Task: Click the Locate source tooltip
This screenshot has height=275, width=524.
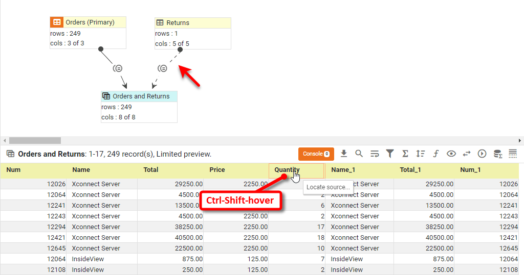Action: 327,187
